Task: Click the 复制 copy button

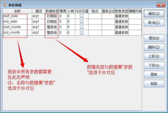Action: pos(154,74)
